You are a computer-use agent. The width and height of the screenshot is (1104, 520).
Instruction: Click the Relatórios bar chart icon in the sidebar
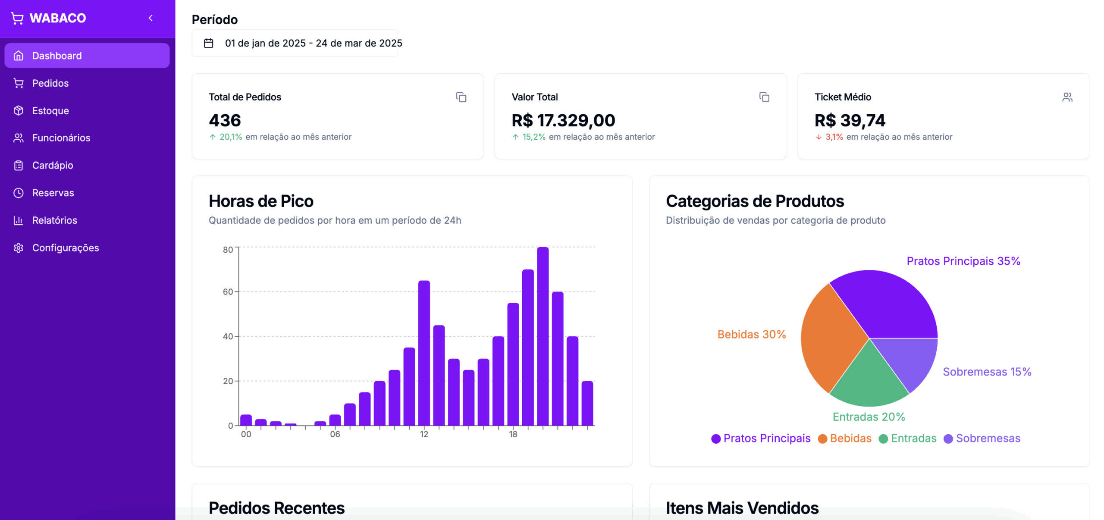click(x=19, y=220)
